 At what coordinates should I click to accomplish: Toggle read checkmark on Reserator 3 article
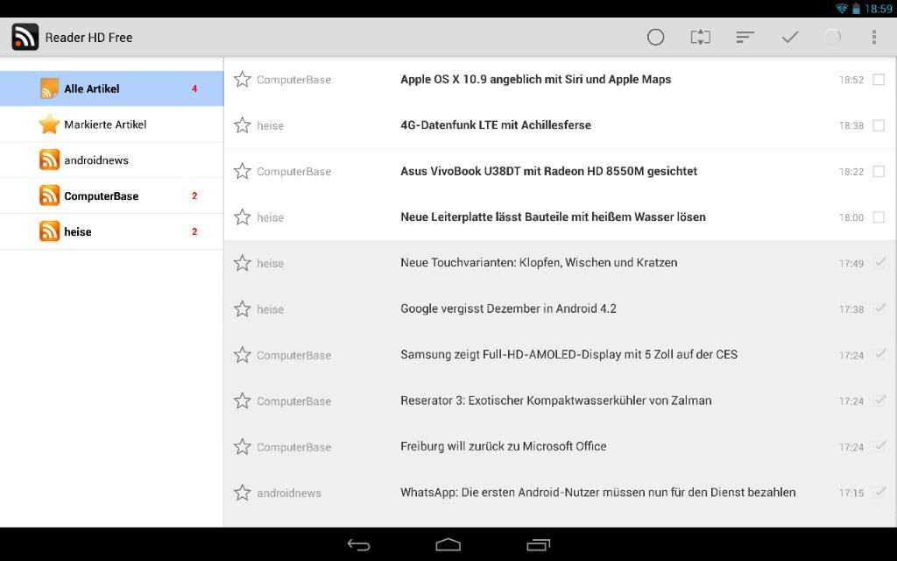point(880,400)
